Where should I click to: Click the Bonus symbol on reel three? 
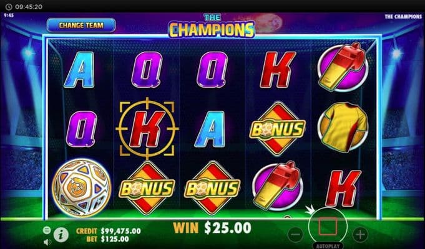(212, 188)
